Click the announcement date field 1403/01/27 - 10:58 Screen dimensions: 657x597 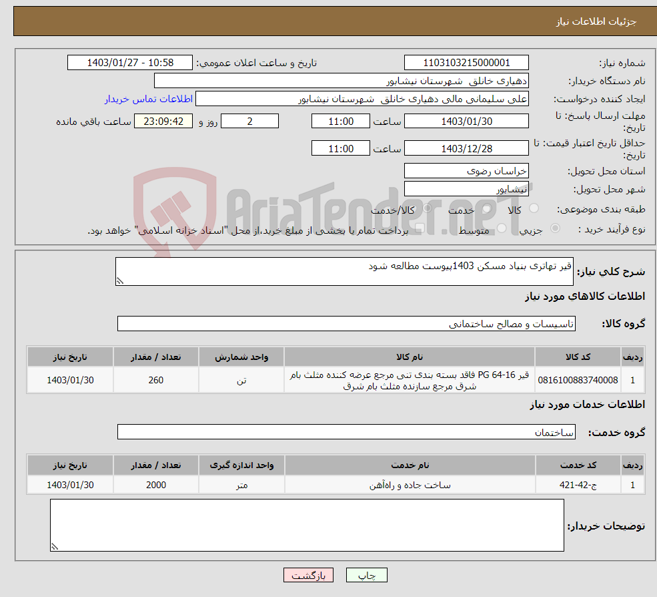[x=130, y=63]
